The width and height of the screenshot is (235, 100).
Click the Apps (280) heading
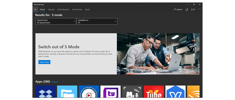pos(43,82)
